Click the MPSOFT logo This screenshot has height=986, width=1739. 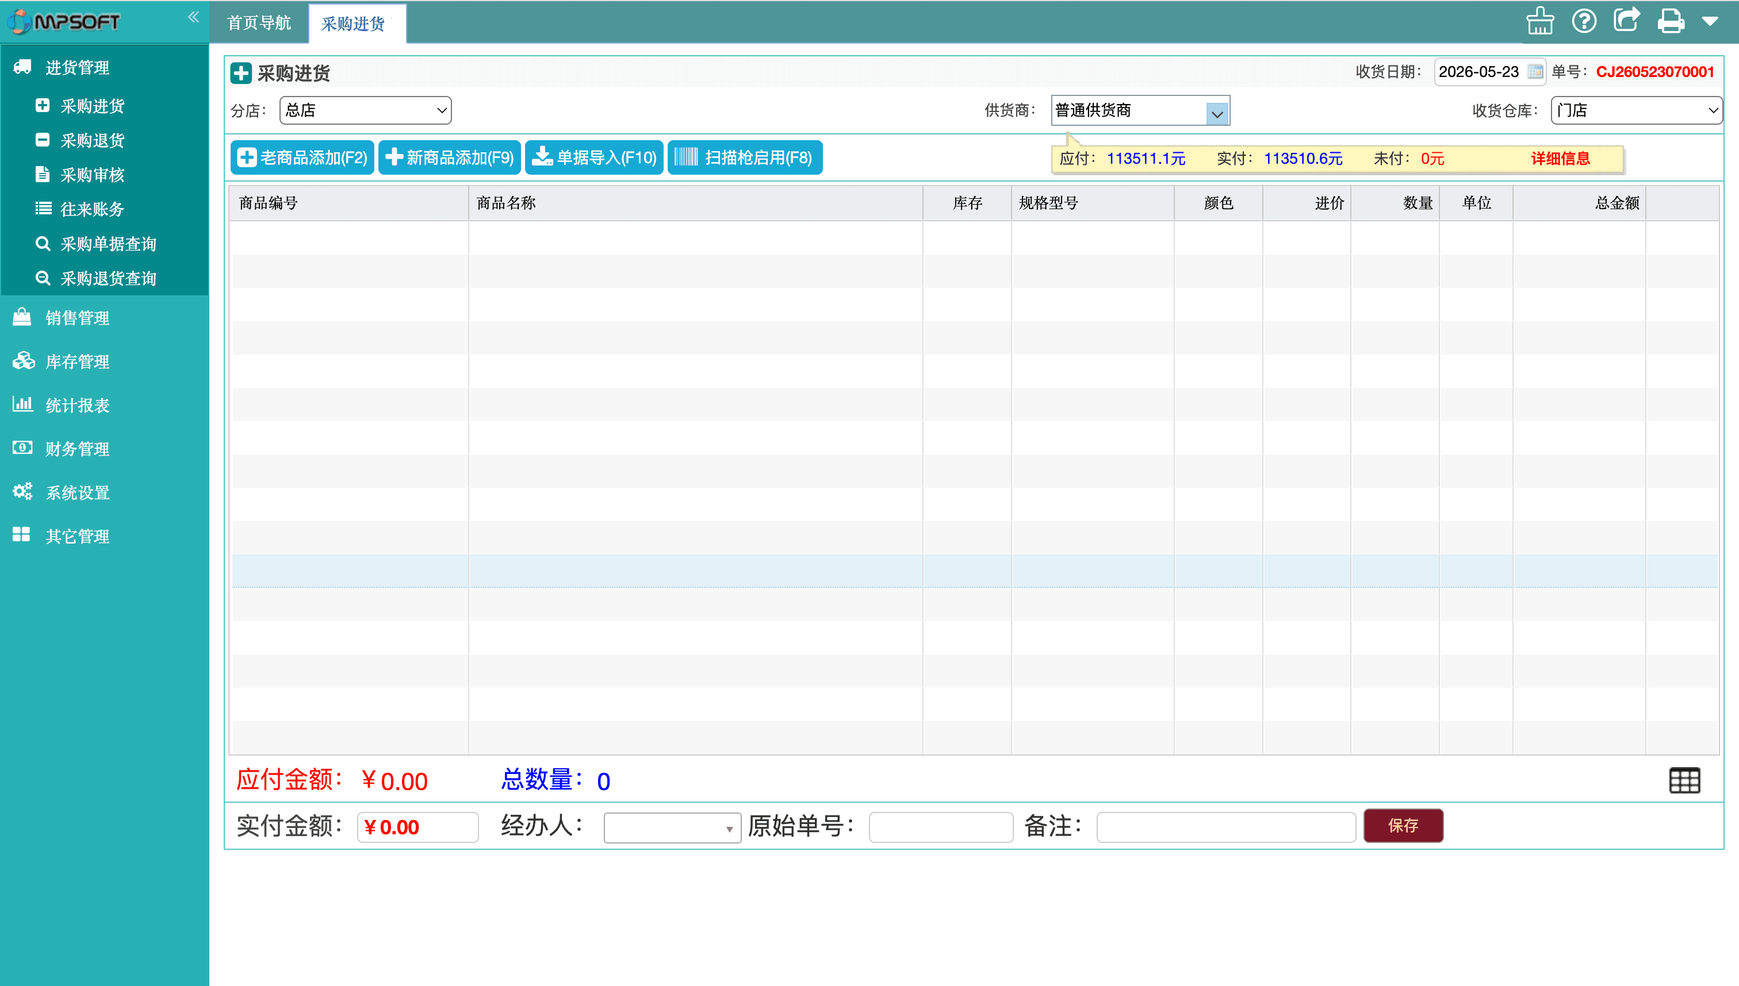pos(64,22)
